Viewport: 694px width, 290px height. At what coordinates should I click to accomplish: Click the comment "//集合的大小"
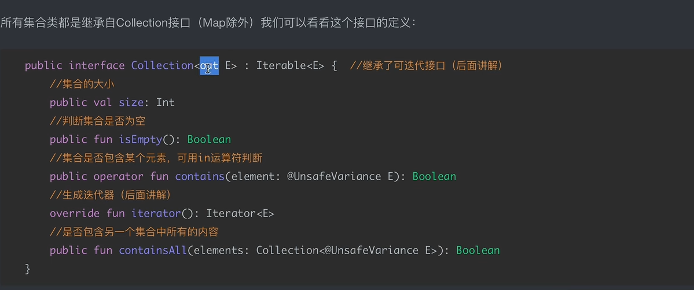pyautogui.click(x=82, y=84)
